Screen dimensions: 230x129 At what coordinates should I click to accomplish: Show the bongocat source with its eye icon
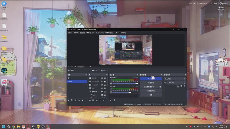[102, 85]
